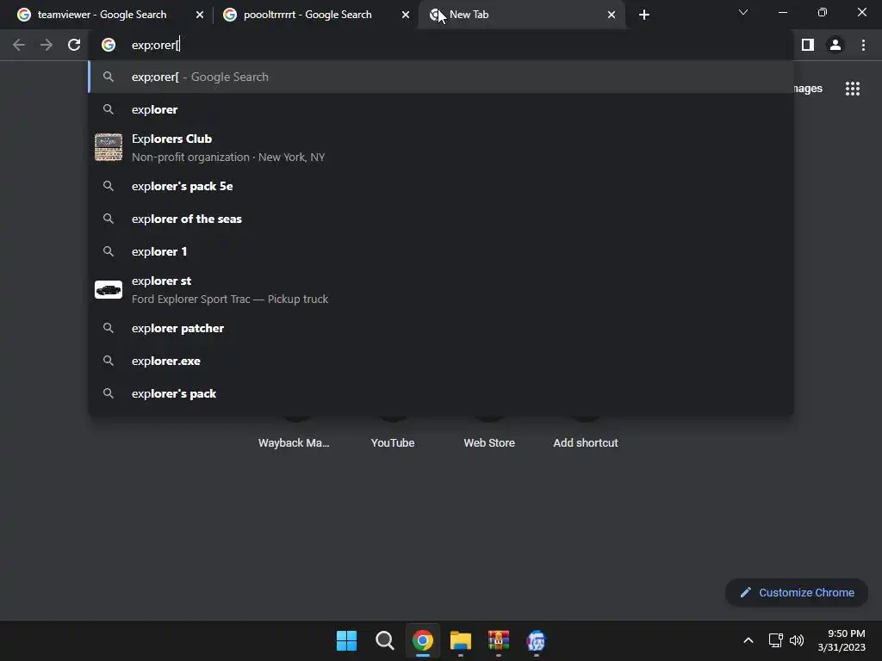Select 'exp;orer[ - Google Search' suggestion

441,77
